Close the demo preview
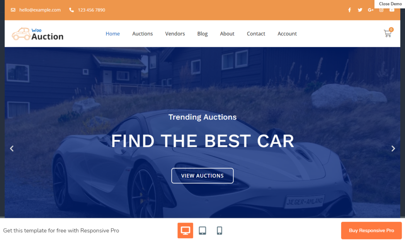This screenshot has height=243, width=405. 390,4
